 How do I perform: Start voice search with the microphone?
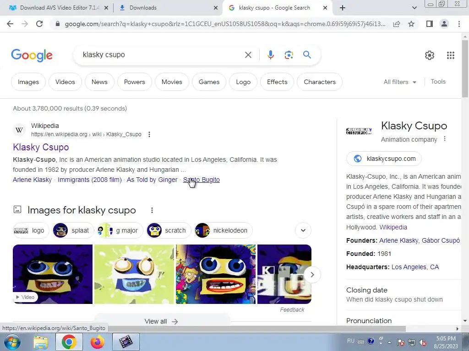point(270,55)
